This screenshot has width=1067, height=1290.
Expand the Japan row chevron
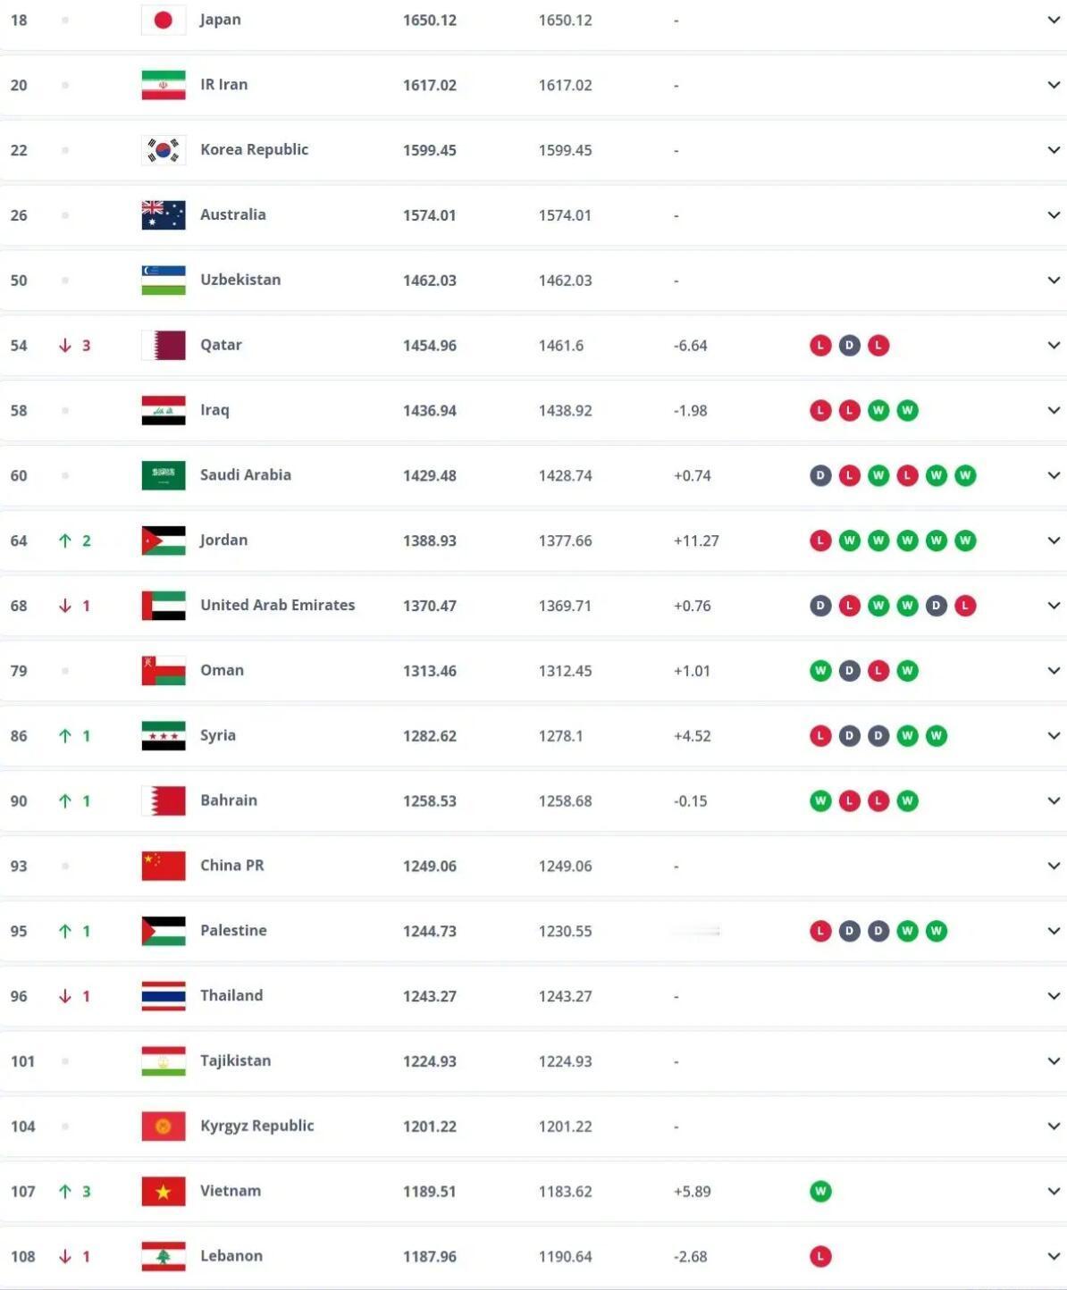(1054, 20)
